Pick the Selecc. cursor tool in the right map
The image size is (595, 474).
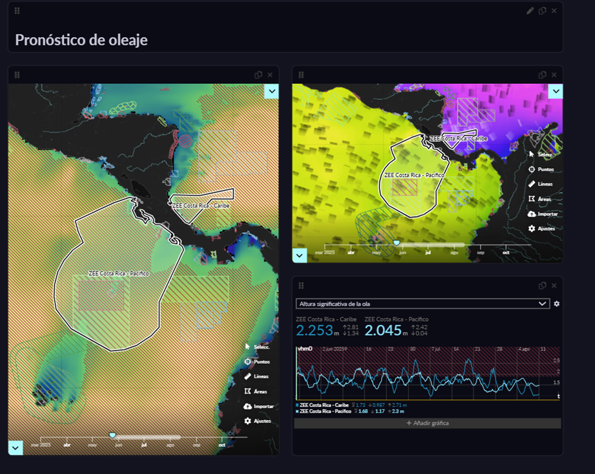click(532, 154)
